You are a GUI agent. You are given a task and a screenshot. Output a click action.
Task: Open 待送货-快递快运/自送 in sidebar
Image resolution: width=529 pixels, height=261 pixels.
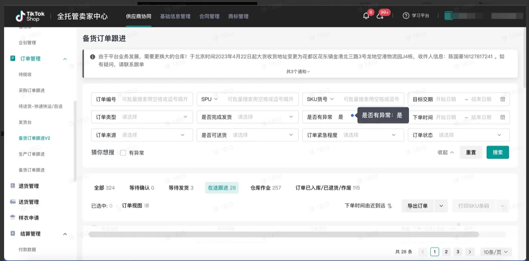coord(40,106)
